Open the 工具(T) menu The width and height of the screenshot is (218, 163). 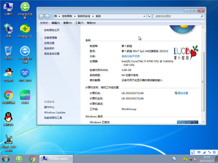click(x=79, y=23)
